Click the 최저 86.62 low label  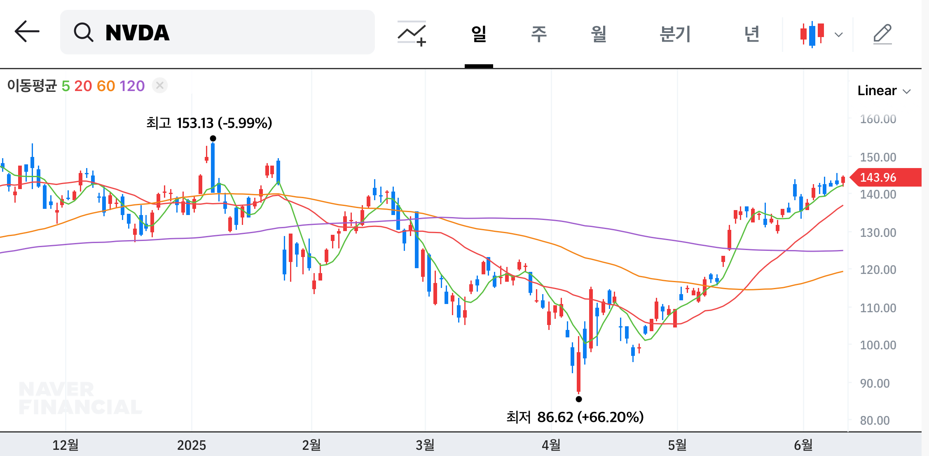[575, 417]
